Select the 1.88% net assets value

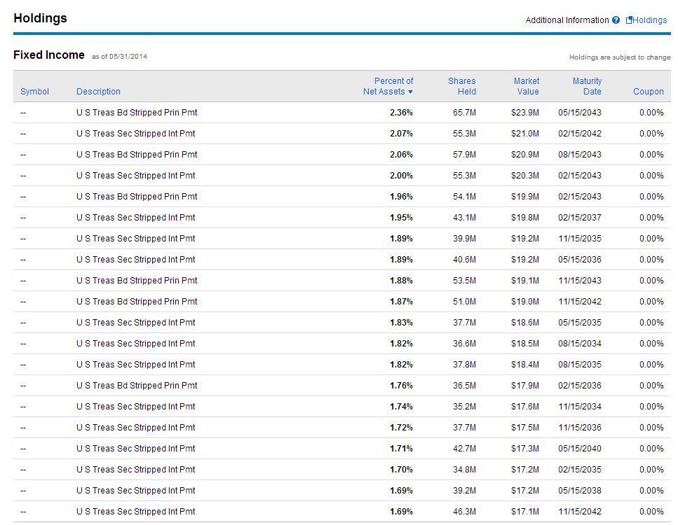pyautogui.click(x=401, y=281)
